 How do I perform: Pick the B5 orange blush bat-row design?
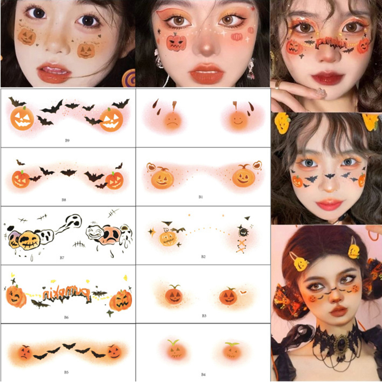[x=68, y=352]
